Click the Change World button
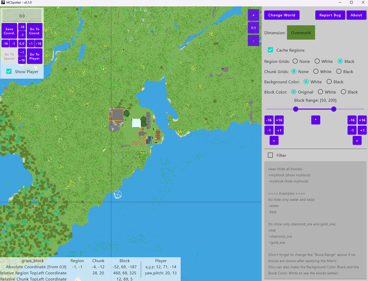The image size is (368, 281). [x=282, y=15]
